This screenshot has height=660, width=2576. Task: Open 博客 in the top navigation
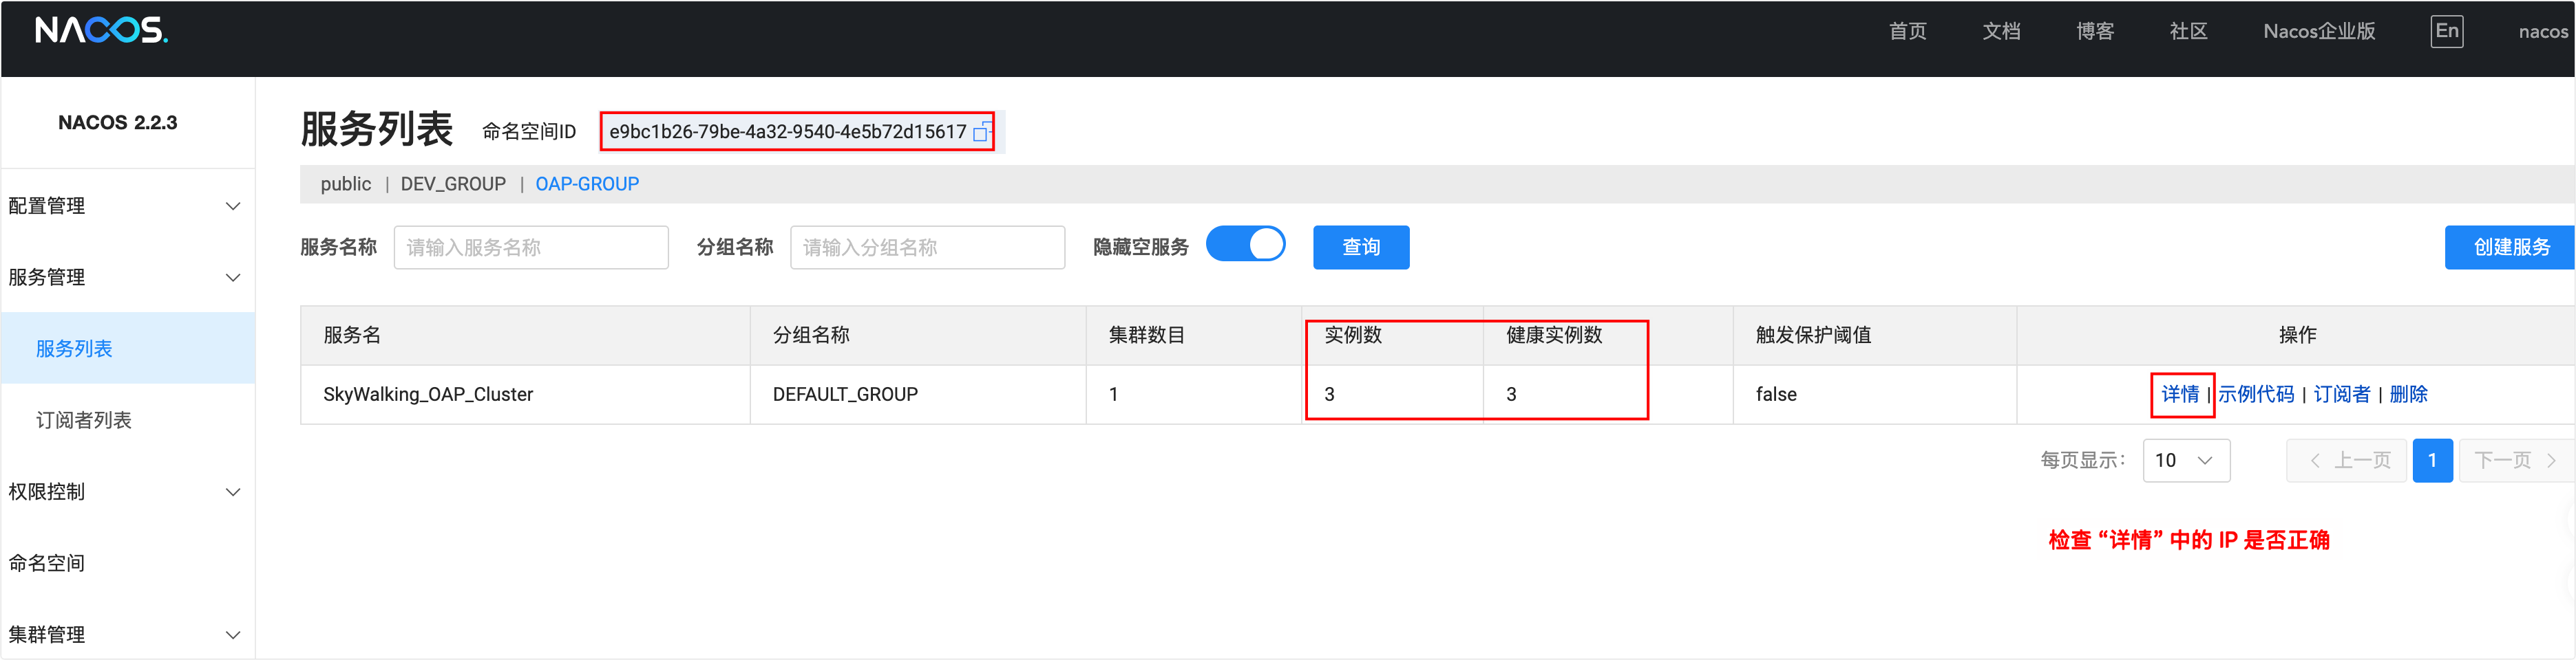(x=2094, y=31)
